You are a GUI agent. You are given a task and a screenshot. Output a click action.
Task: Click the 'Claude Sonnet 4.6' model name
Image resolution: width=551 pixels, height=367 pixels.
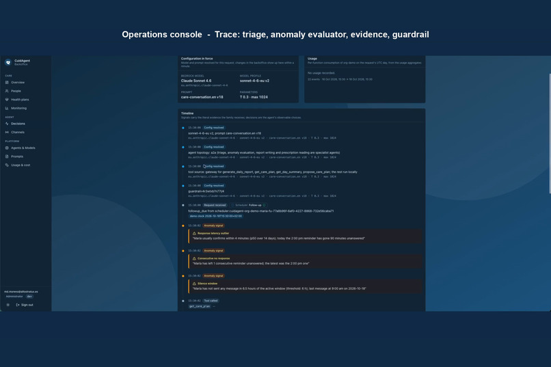(196, 81)
